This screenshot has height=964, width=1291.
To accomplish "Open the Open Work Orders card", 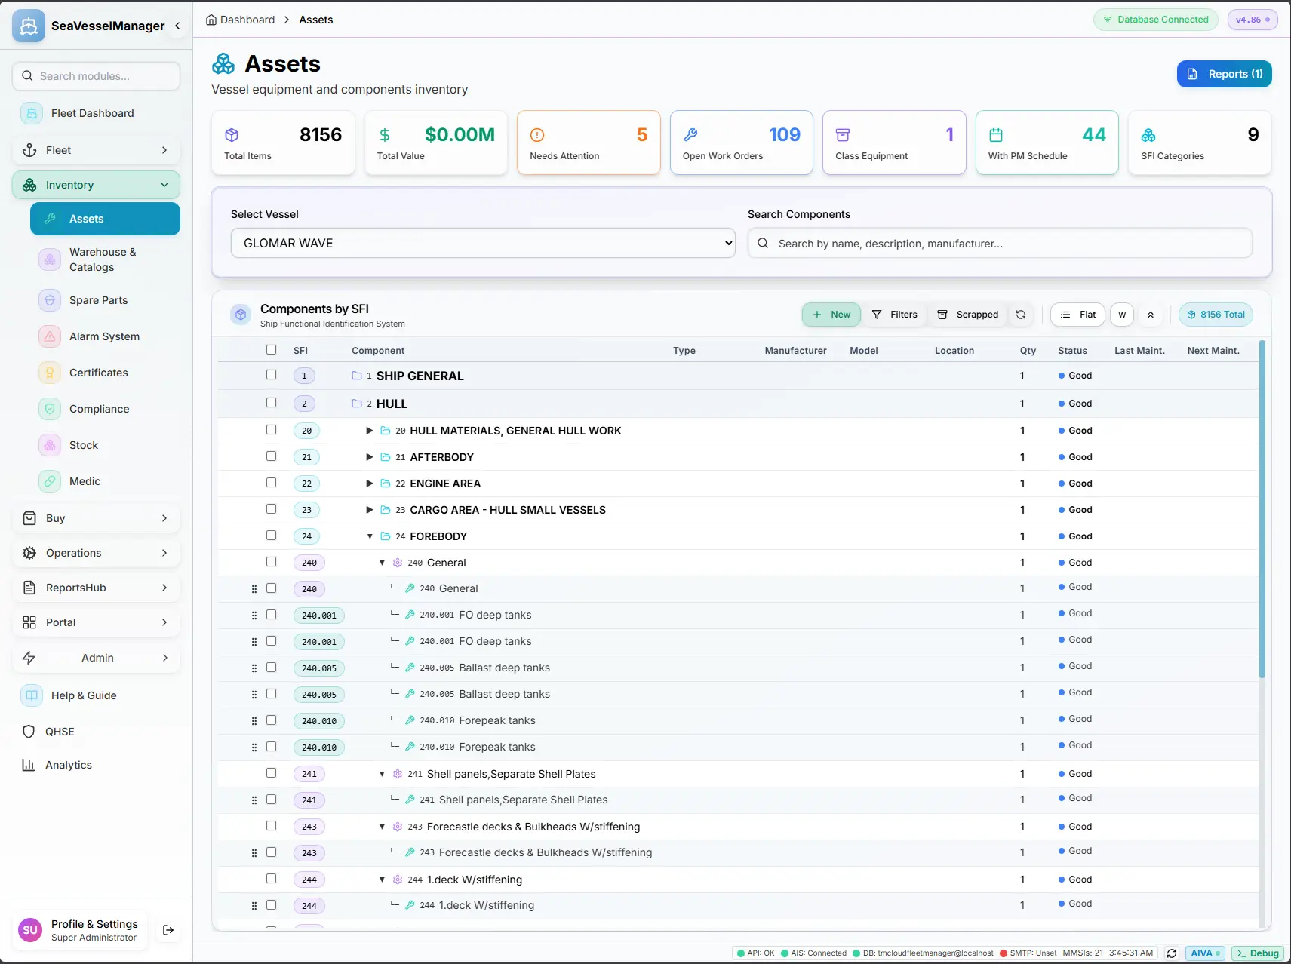I will pyautogui.click(x=741, y=143).
